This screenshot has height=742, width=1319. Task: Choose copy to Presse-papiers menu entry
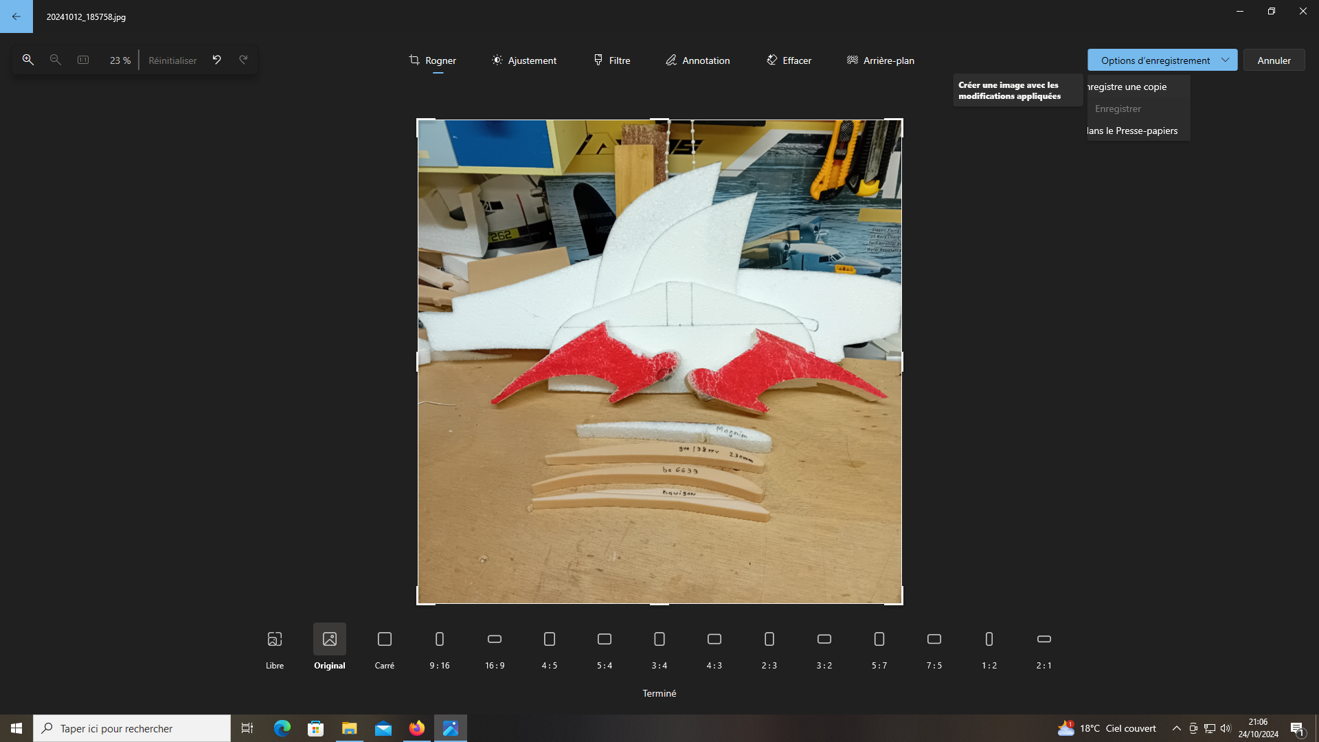click(1138, 131)
